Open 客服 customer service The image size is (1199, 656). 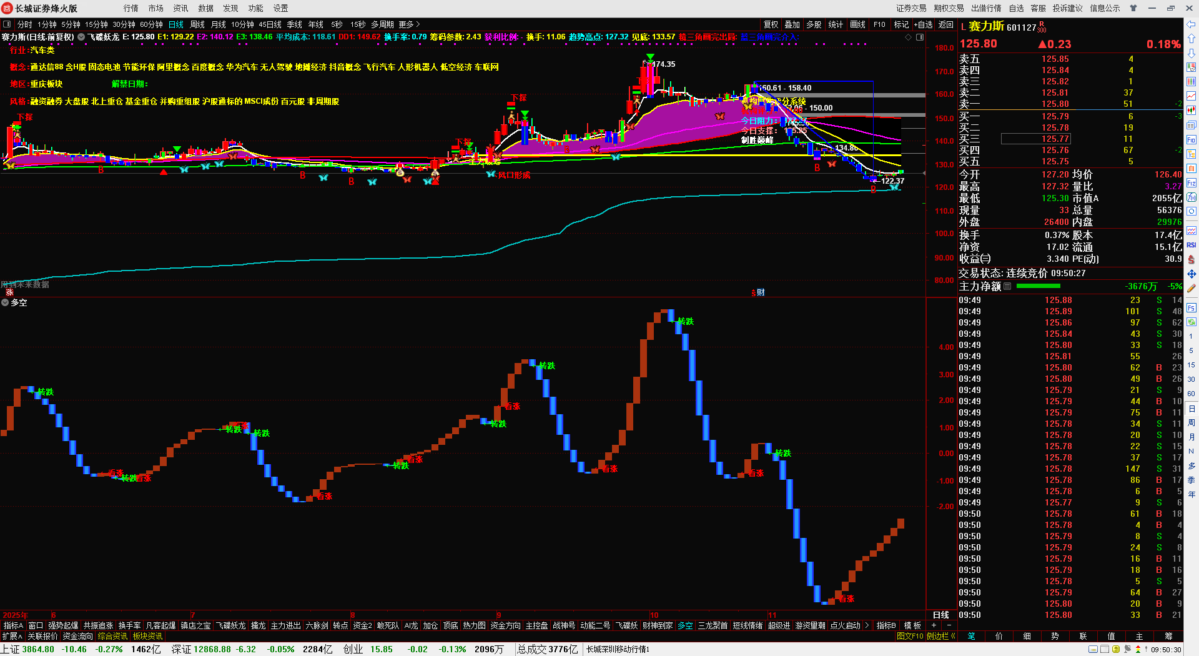1038,8
